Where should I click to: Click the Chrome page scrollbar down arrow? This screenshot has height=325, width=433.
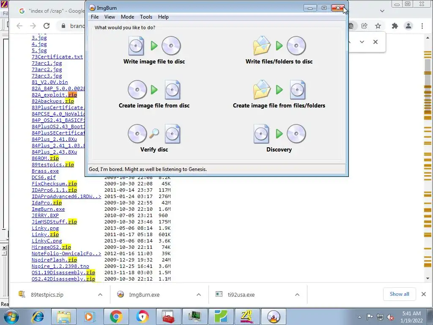pyautogui.click(x=428, y=278)
